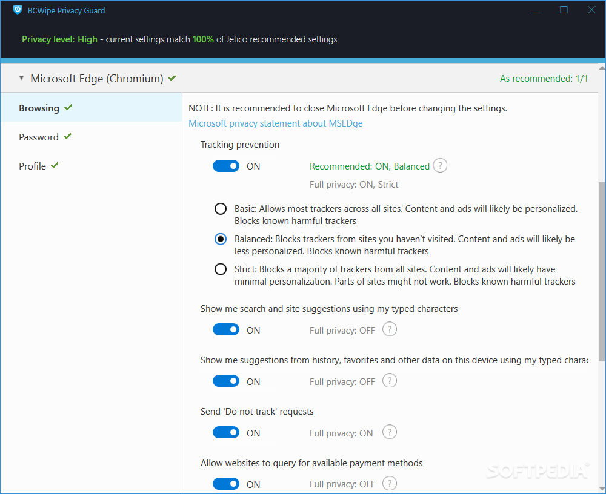Maximize the BCWipe Privacy Guard window

click(564, 10)
